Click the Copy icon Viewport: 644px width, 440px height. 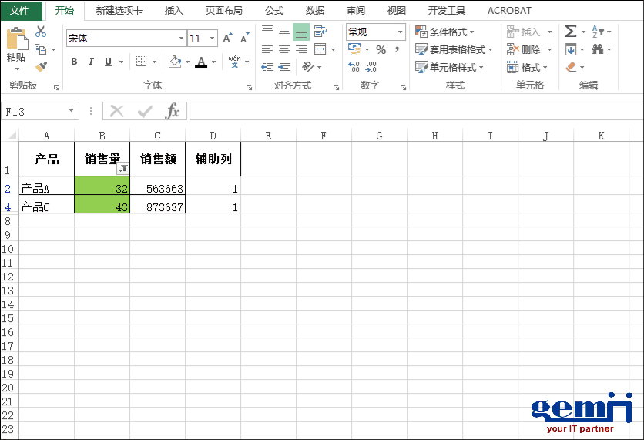(x=40, y=49)
